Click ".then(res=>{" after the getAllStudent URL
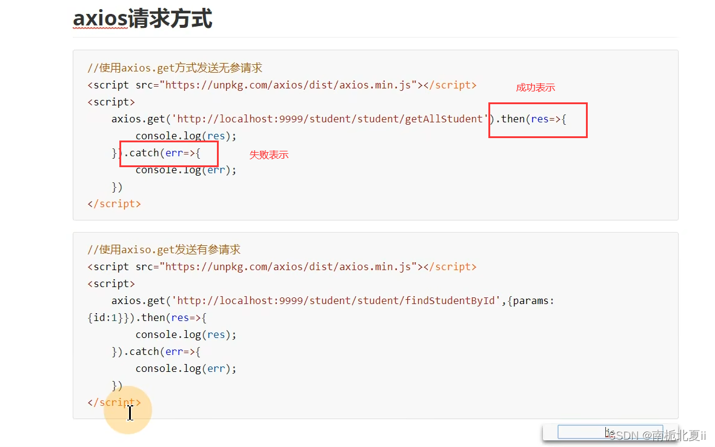 (x=531, y=119)
